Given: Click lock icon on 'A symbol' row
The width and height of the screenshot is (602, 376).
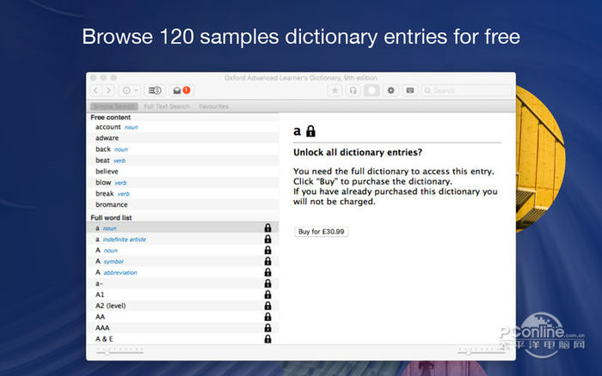Looking at the screenshot, I should tap(268, 262).
